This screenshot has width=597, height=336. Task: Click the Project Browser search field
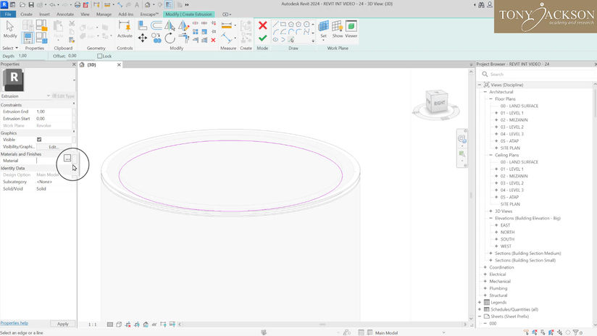[x=537, y=74]
